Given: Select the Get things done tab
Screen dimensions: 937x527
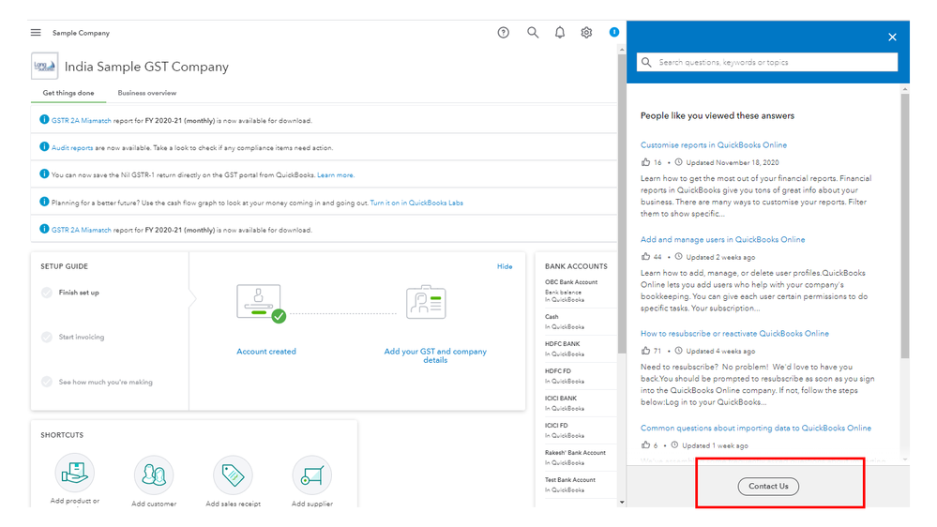Looking at the screenshot, I should [68, 93].
